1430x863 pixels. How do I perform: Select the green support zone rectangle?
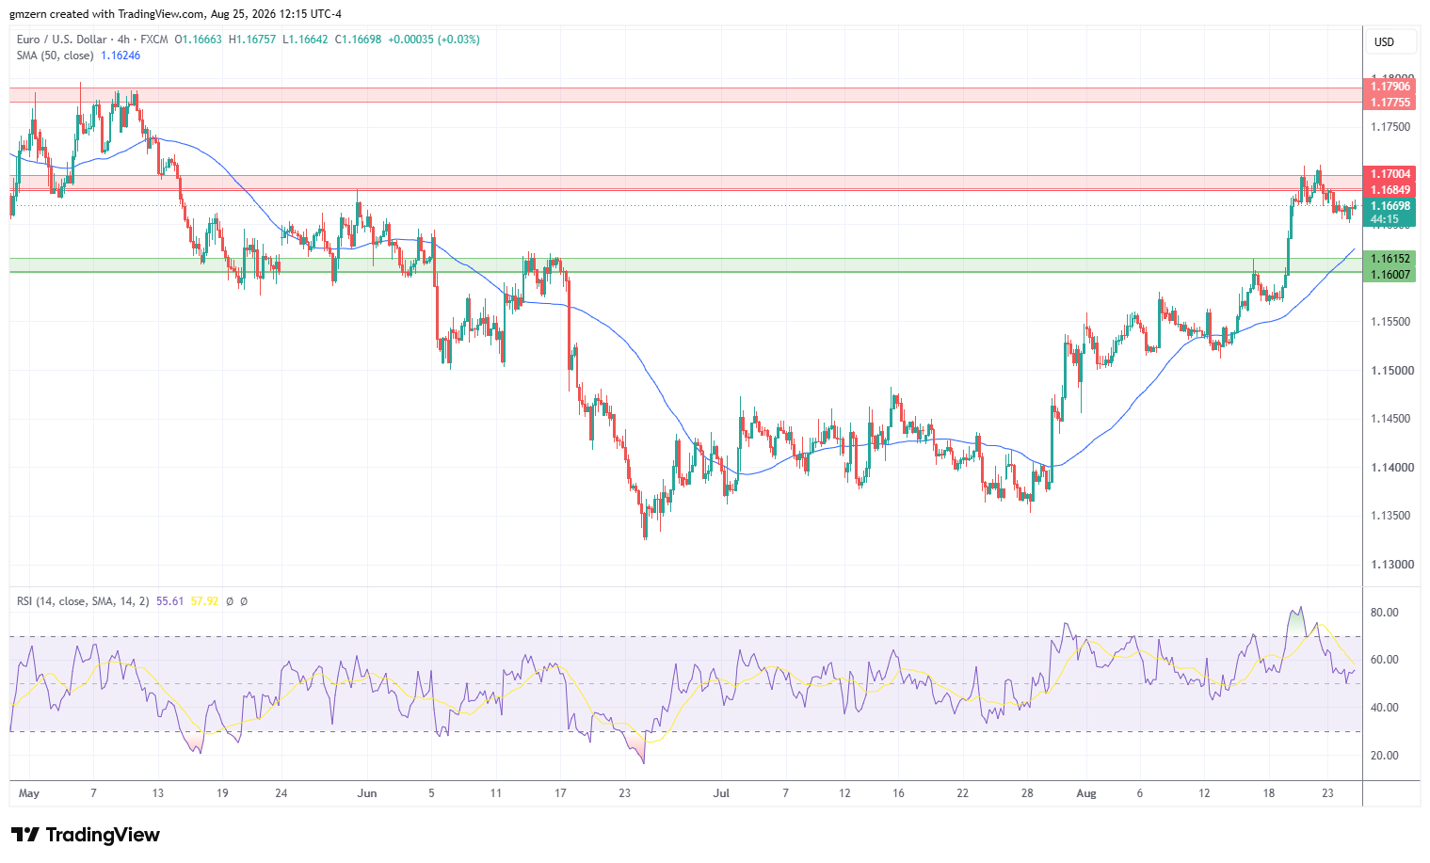[x=685, y=265]
